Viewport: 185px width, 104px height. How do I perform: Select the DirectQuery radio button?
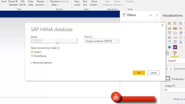(32, 56)
